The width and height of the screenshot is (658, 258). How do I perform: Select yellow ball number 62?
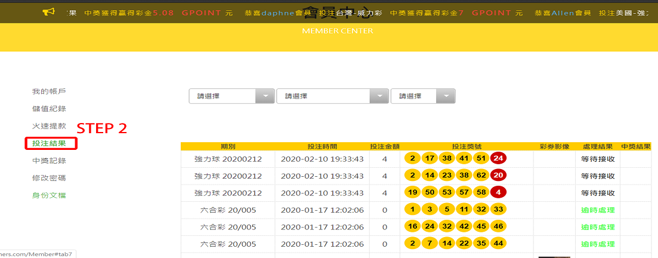tap(481, 176)
